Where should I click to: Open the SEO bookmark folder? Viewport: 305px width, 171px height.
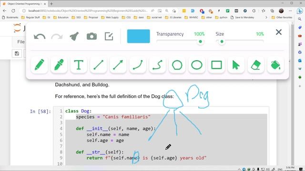76,17
